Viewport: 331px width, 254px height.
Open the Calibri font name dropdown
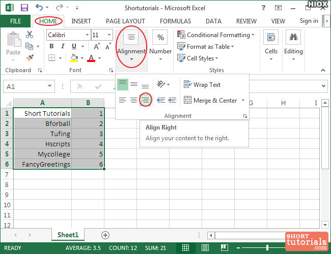87,35
